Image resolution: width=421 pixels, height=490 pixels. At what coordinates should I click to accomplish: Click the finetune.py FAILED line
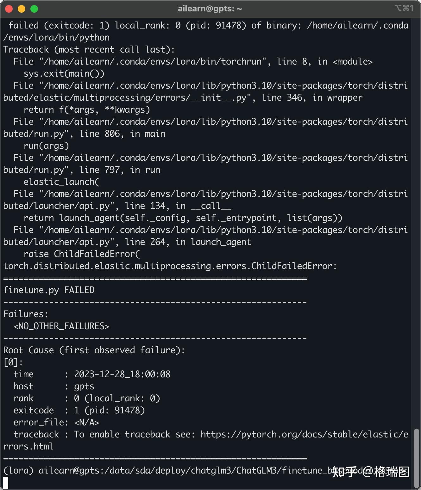pyautogui.click(x=49, y=290)
